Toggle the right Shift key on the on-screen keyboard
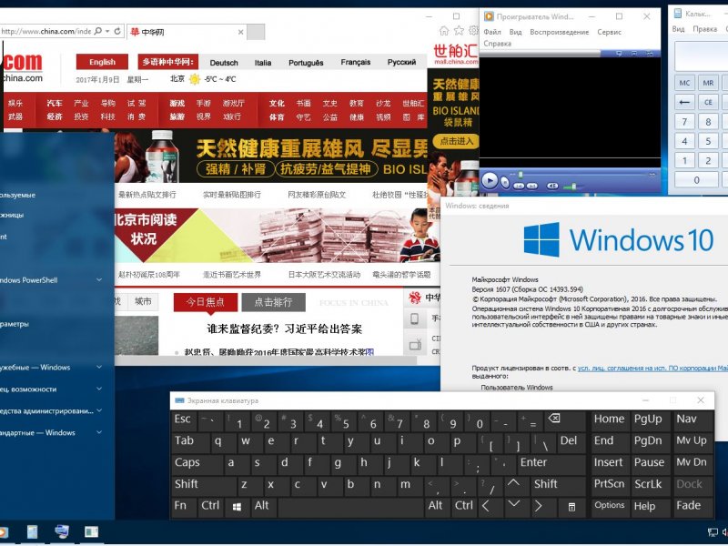The height and width of the screenshot is (546, 728). (559, 484)
